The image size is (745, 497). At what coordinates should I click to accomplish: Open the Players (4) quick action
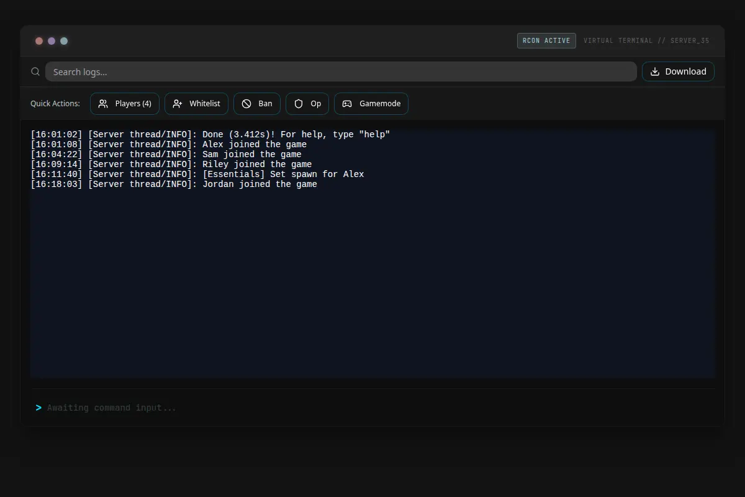[x=125, y=104]
